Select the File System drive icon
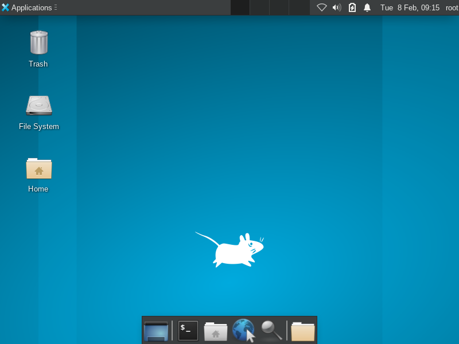The width and height of the screenshot is (459, 344). 38,105
